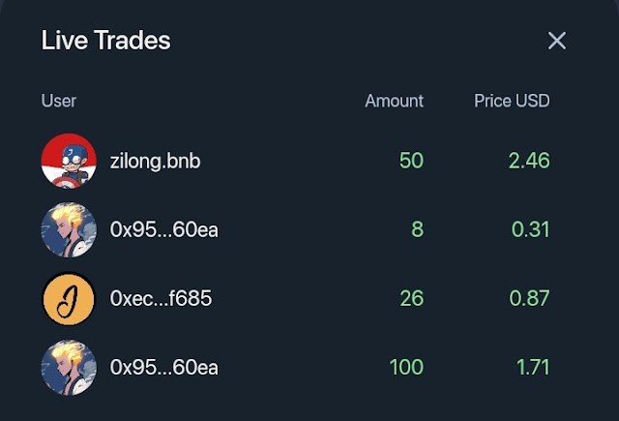Open user 0xec...f685 profile link

coord(162,298)
